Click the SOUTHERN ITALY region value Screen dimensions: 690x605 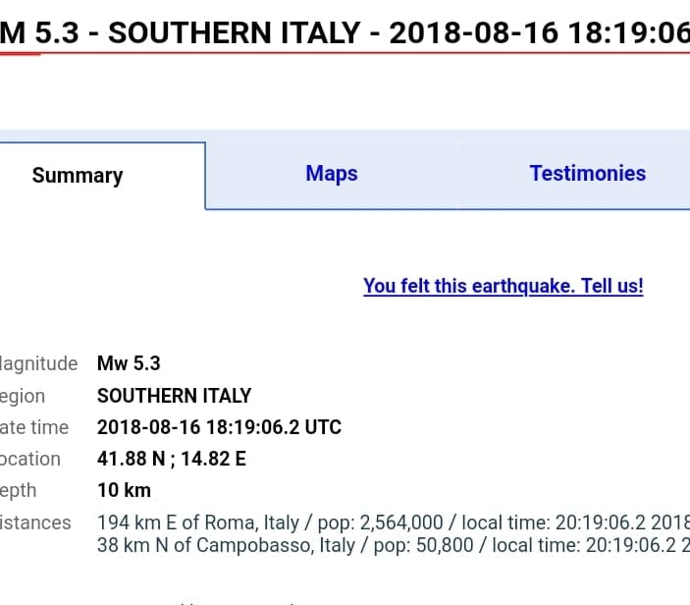pos(174,396)
